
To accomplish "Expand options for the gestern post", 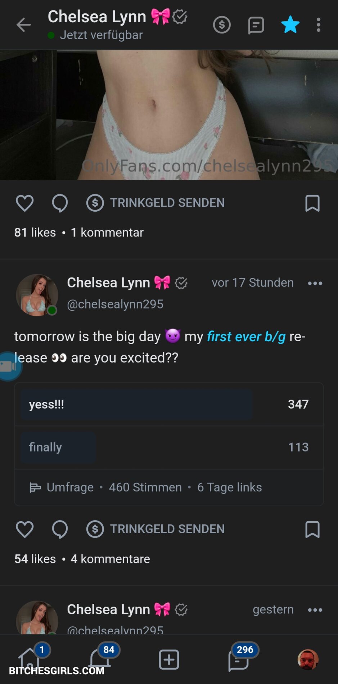I will 315,610.
